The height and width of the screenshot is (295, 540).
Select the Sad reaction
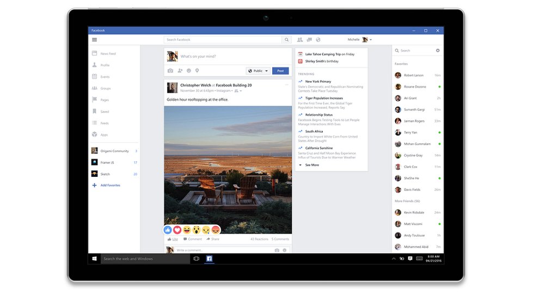[206, 230]
